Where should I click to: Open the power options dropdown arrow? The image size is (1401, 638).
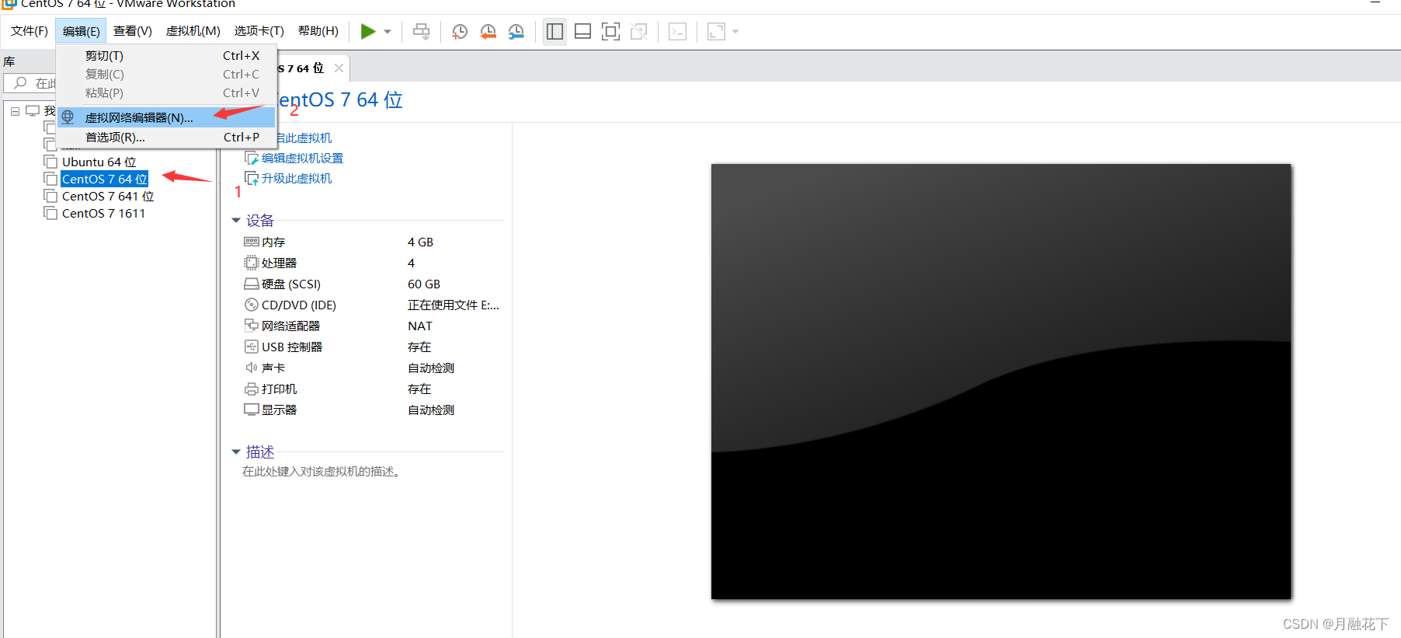click(388, 32)
